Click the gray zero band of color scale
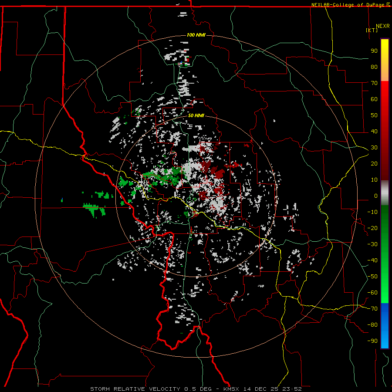392x392 pixels. [385, 193]
